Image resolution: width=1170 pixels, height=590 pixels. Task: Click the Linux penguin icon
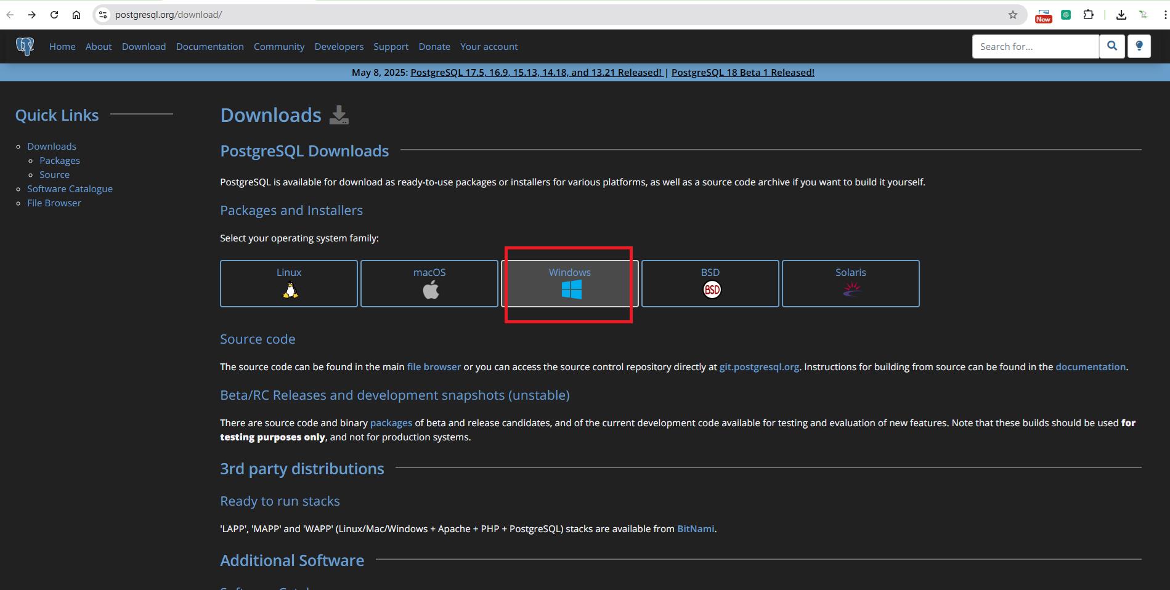point(290,290)
